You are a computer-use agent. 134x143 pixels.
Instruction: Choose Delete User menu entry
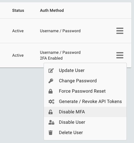pyautogui.click(x=85, y=133)
